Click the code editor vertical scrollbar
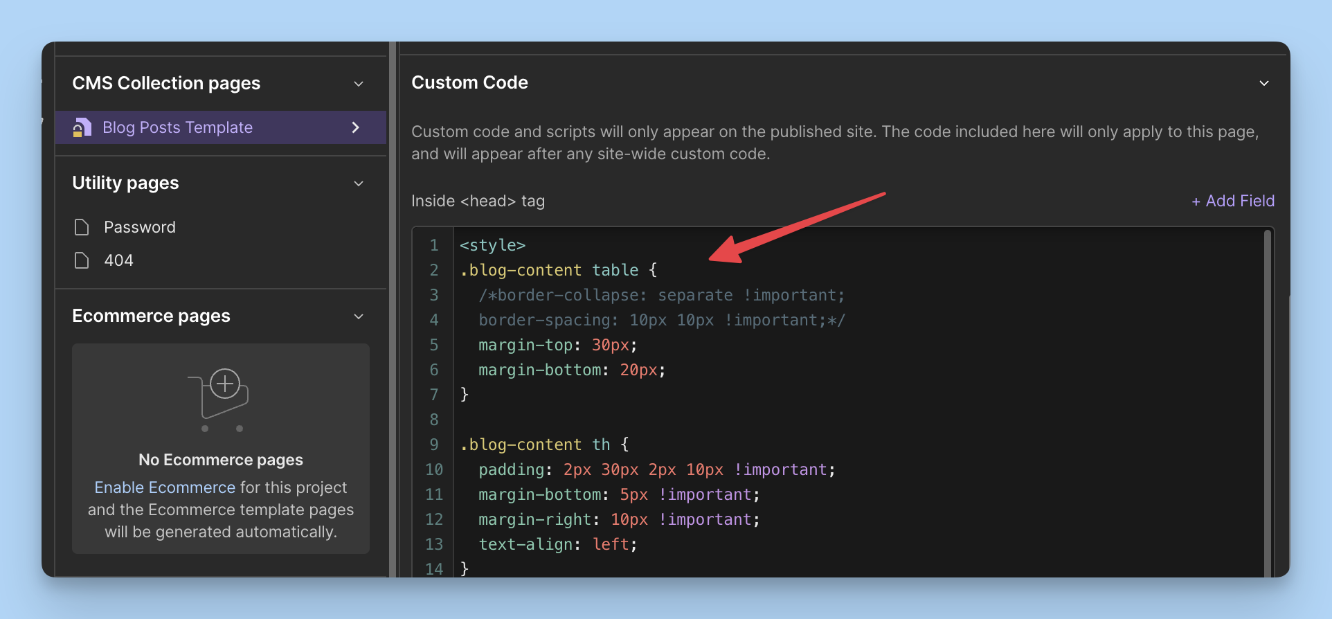 point(1267,402)
